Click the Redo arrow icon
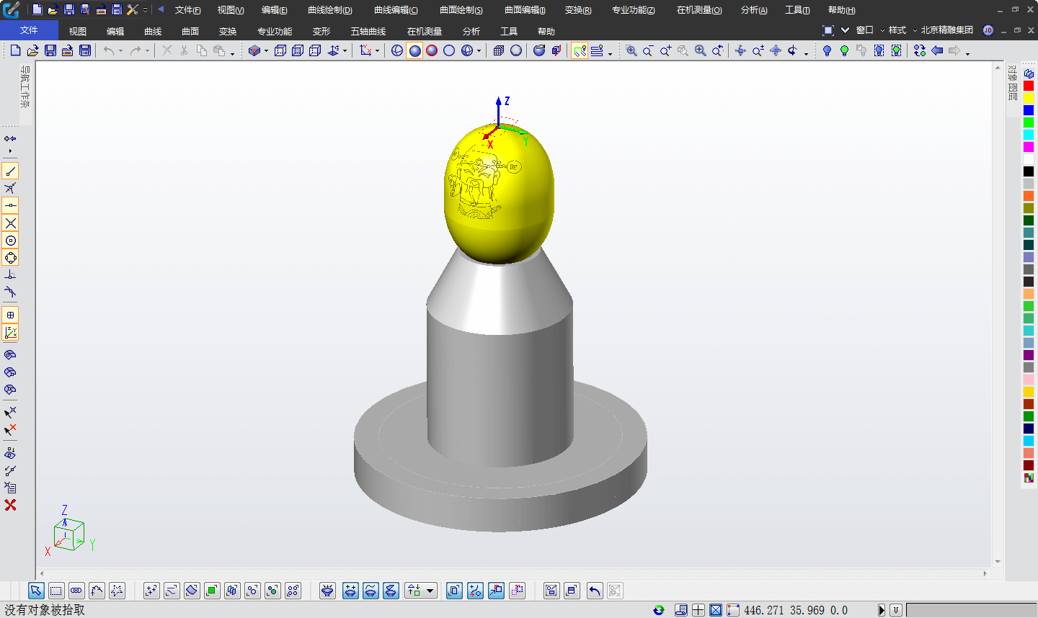The height and width of the screenshot is (618, 1038). coord(136,50)
